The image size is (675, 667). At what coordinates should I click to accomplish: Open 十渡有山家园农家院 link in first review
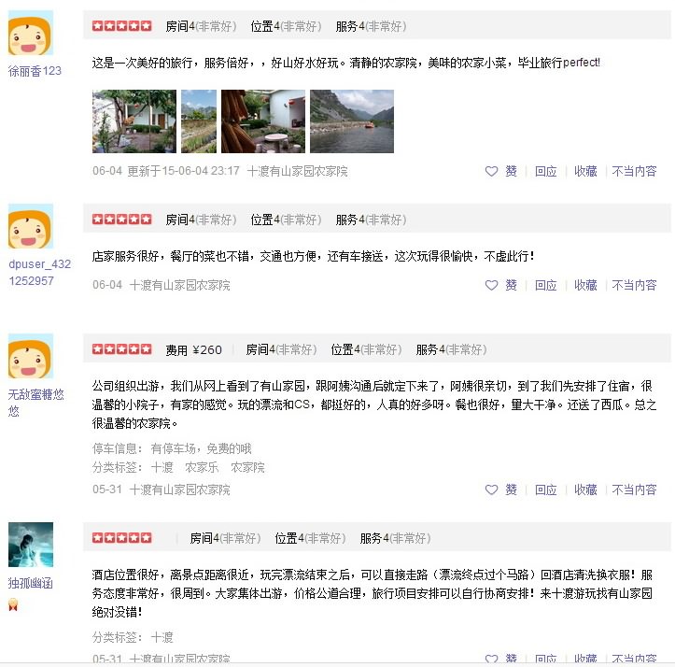pos(297,172)
